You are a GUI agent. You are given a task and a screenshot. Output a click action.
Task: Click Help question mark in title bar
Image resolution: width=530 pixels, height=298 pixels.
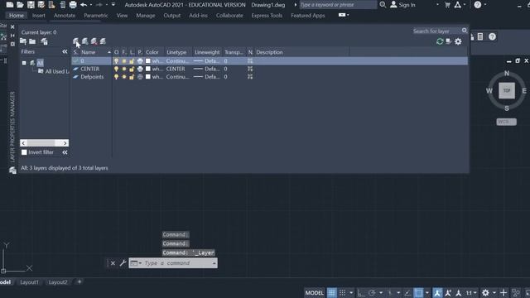478,5
